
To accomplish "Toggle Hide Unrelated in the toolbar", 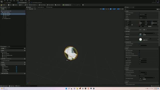I will pos(32,5).
